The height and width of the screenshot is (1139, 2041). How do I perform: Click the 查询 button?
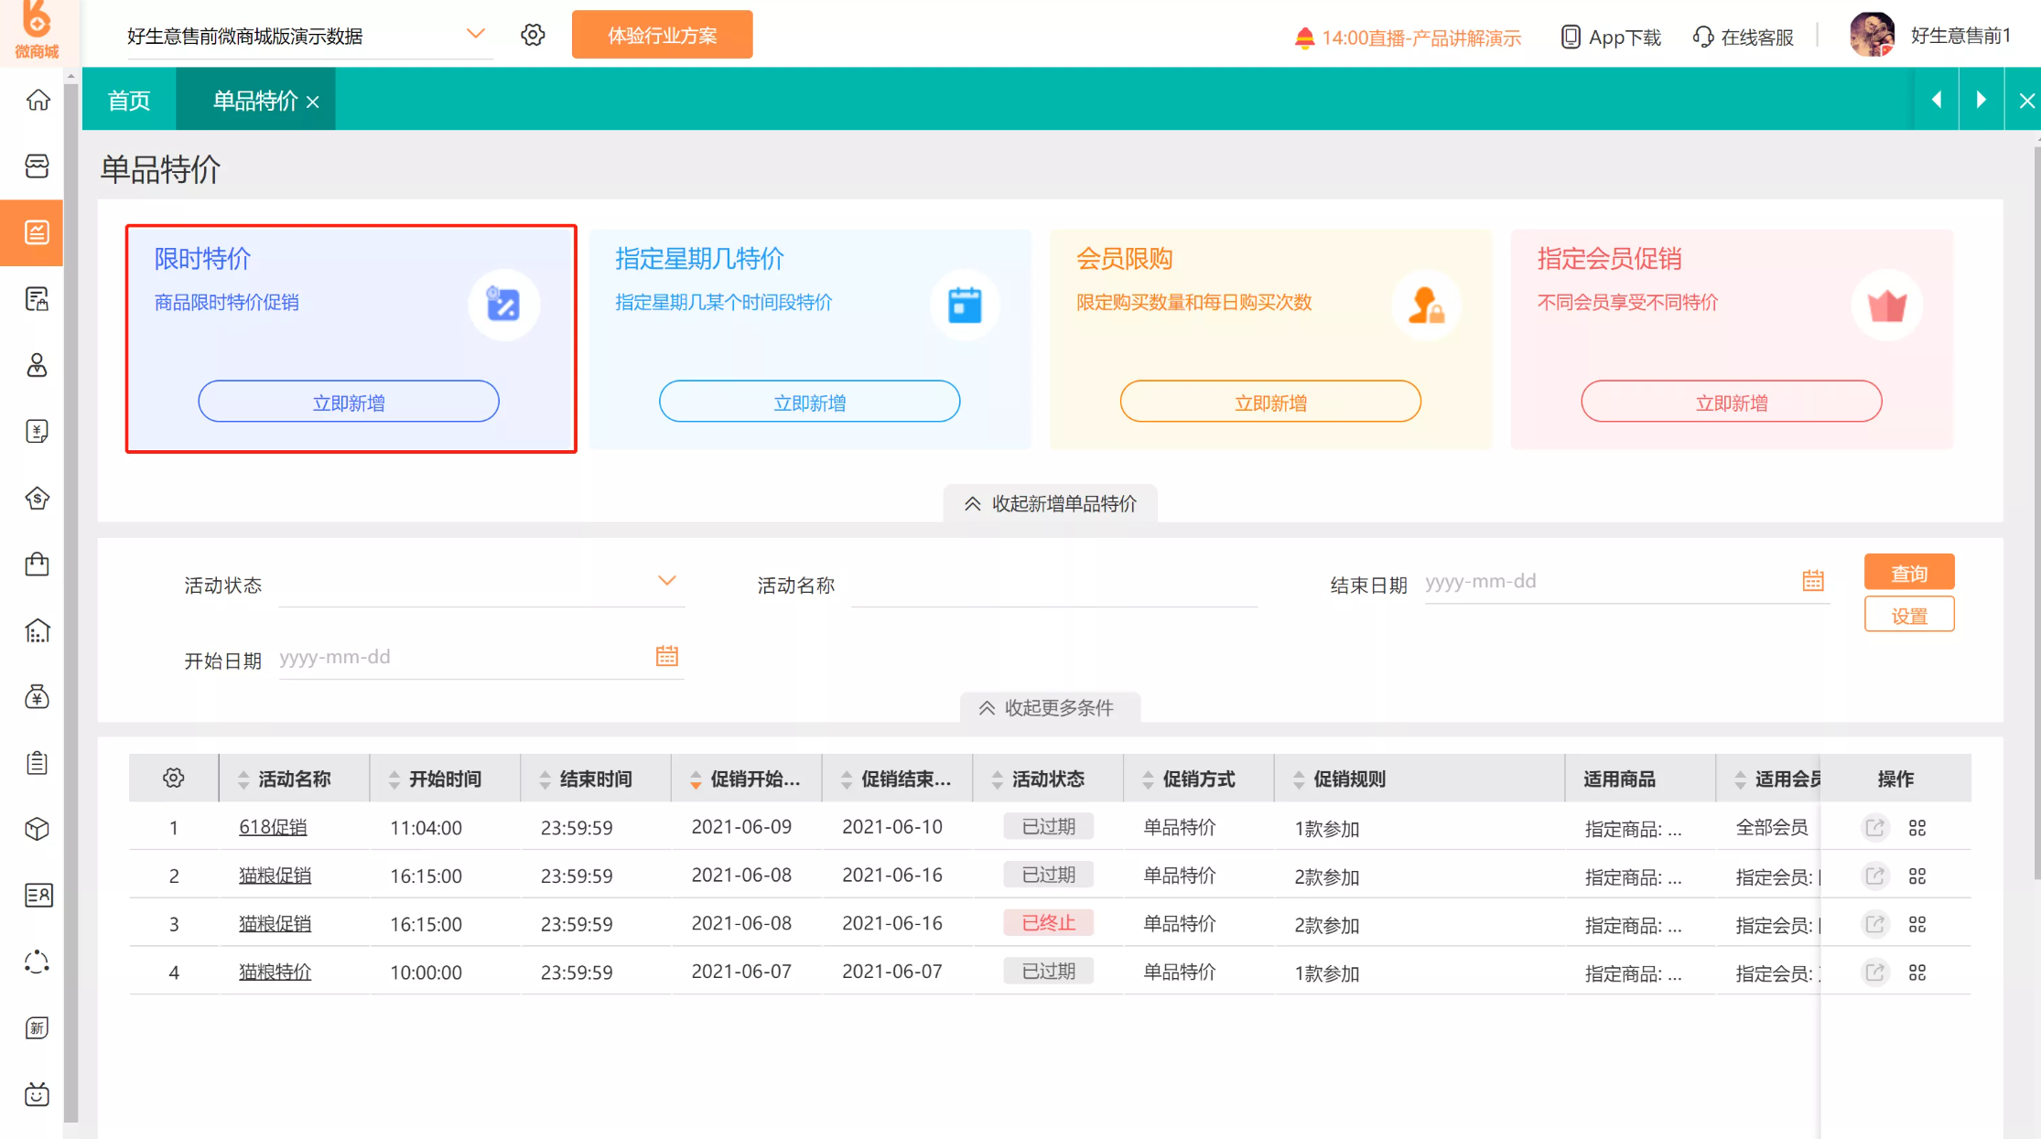pyautogui.click(x=1909, y=573)
